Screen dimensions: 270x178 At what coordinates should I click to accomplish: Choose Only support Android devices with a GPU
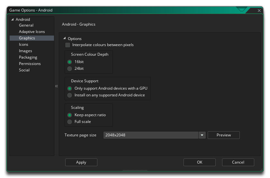pos(69,88)
